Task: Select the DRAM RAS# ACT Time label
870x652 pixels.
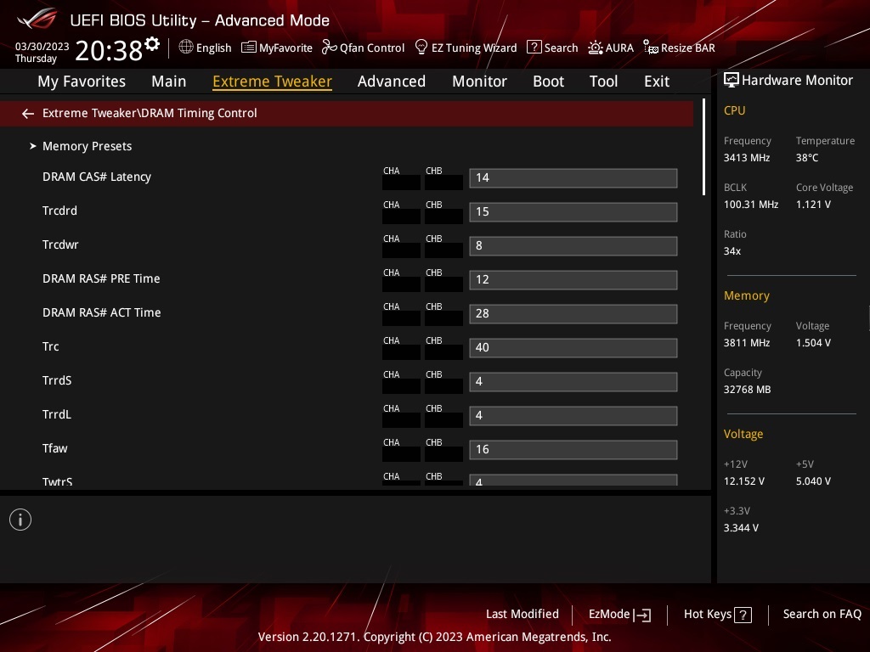Action: [102, 312]
